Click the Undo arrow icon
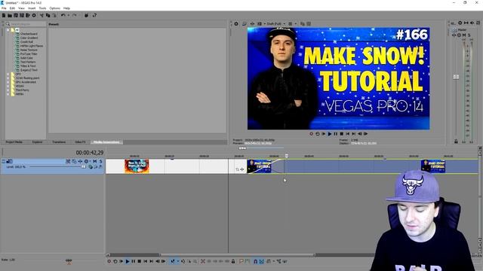 [63, 15]
